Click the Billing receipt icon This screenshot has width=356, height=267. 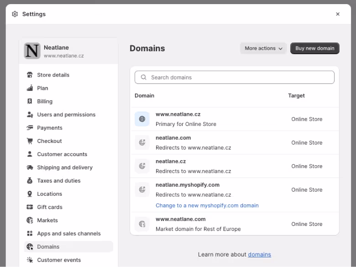[30, 101]
